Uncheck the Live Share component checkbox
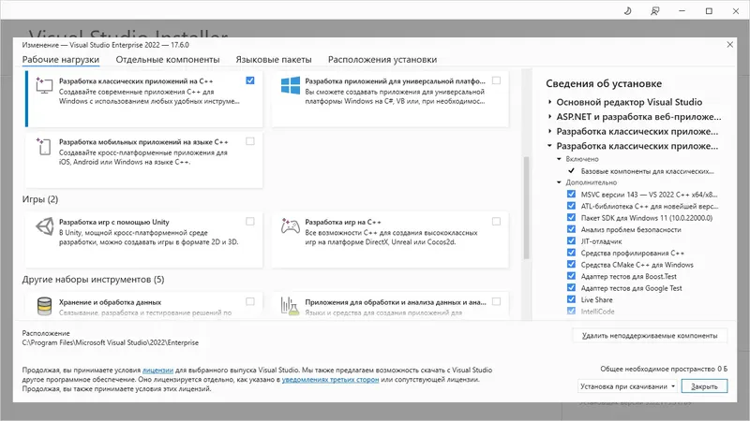This screenshot has height=421, width=750. coord(571,299)
